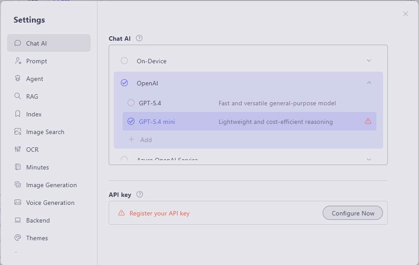Click the Agent robot icon in sidebar
Viewport: 419px width, 265px height.
coord(18,78)
